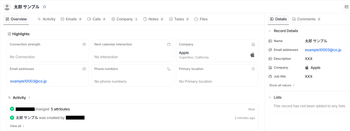Click the location pin icon in Primary location
Image resolution: width=350 pixels, height=131 pixels.
click(253, 69)
